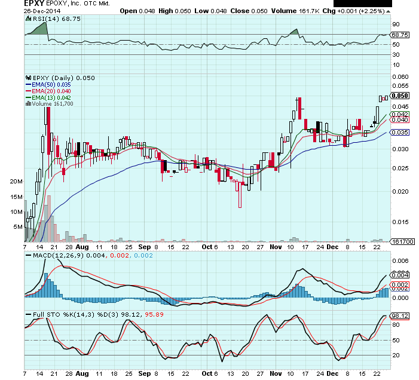The height and width of the screenshot is (380, 419).
Task: Click the candlestick icon beside EPXY (Daily)
Action: pyautogui.click(x=28, y=78)
